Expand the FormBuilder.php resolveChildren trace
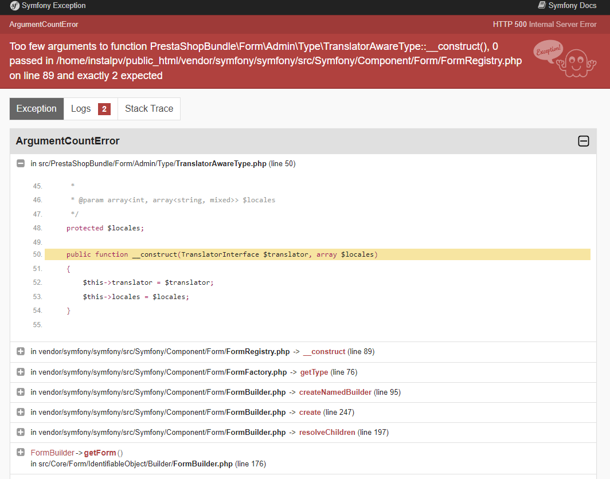This screenshot has height=479, width=610. pyautogui.click(x=21, y=432)
